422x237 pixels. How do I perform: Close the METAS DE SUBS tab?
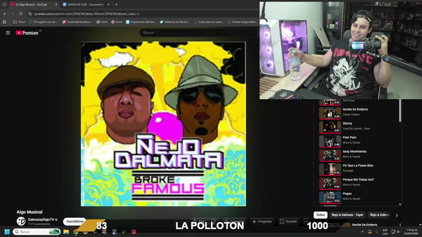(109, 5)
